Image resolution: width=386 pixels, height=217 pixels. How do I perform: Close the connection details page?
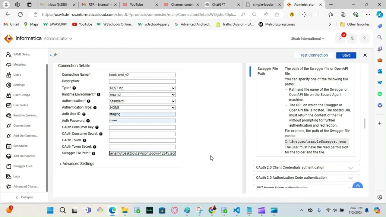(365, 55)
